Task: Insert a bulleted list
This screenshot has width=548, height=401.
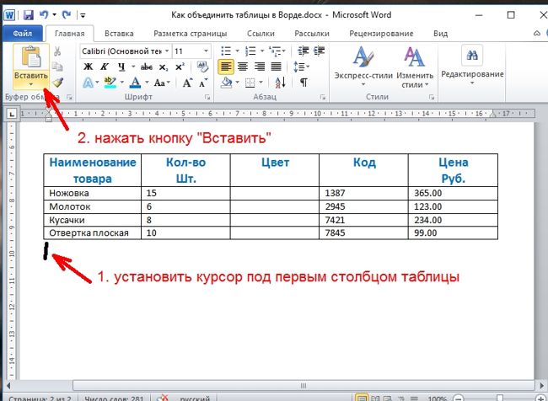Action: pos(226,51)
